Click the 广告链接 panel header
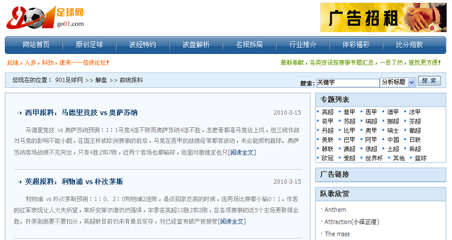Viewport: 452px width, 240px height. (x=381, y=175)
